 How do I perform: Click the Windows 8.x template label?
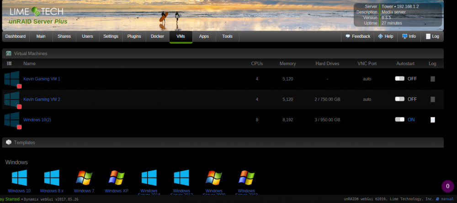point(52,191)
